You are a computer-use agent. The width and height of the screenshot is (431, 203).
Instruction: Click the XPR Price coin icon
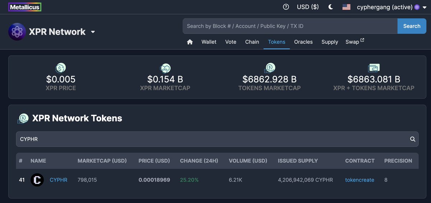click(x=61, y=68)
